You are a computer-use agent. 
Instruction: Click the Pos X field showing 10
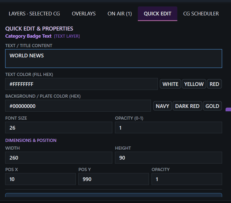coord(41,179)
